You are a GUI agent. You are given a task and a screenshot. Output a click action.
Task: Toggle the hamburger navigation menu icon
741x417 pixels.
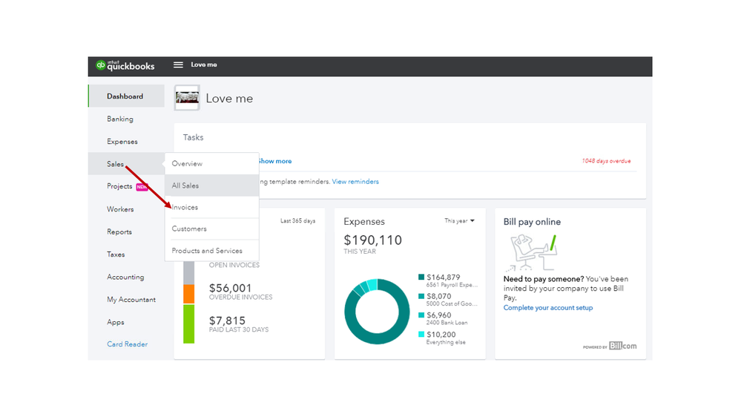[x=178, y=65]
